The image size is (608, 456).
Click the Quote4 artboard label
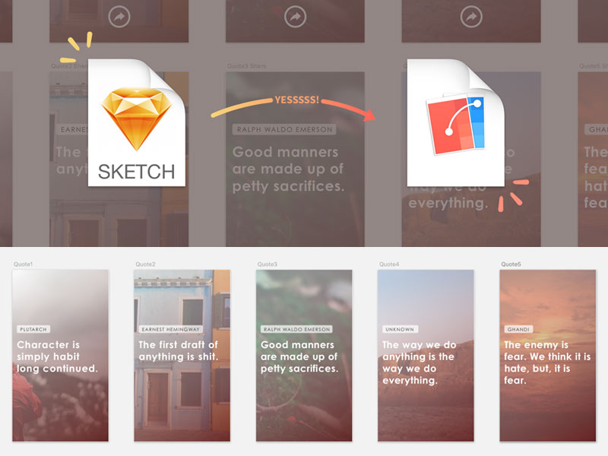(389, 264)
